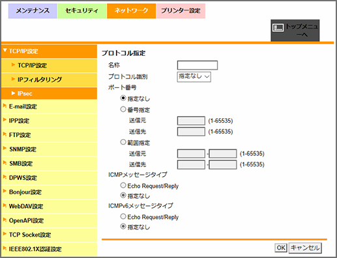Viewport: 337px width, 258px height.
Task: Open IPフィルタリング in the sidebar
Action: (49, 79)
